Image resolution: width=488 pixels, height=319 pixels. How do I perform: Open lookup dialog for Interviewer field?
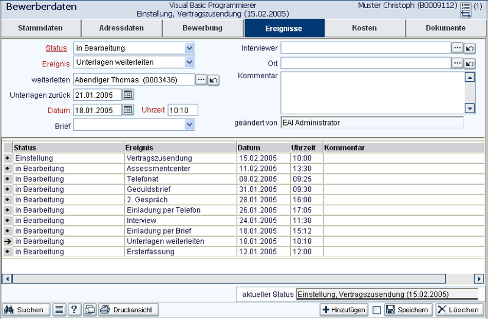point(457,48)
